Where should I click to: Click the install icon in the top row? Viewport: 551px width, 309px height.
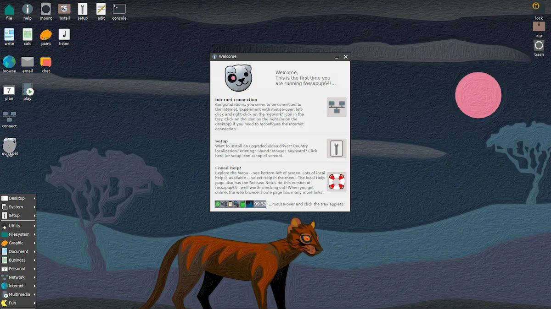[64, 10]
